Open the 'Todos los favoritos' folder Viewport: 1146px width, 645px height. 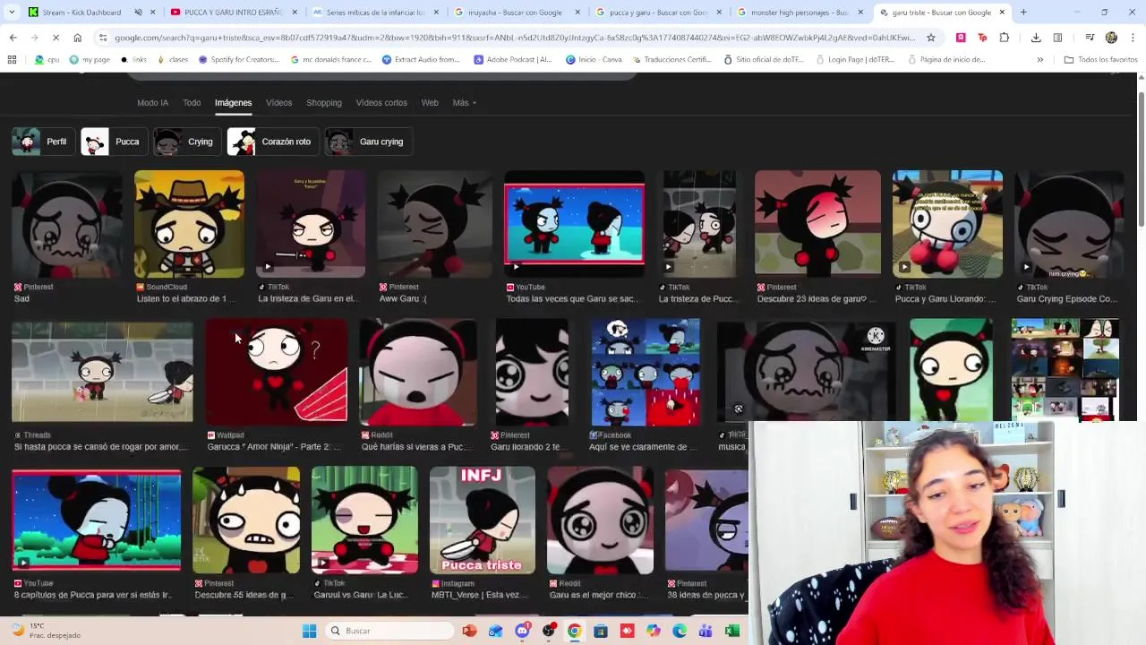1099,60
